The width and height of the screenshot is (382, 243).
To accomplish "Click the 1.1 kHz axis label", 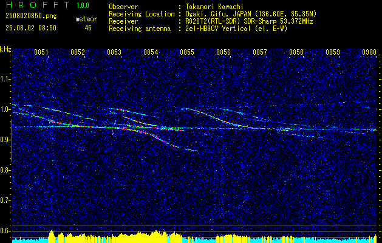I will pyautogui.click(x=5, y=79).
